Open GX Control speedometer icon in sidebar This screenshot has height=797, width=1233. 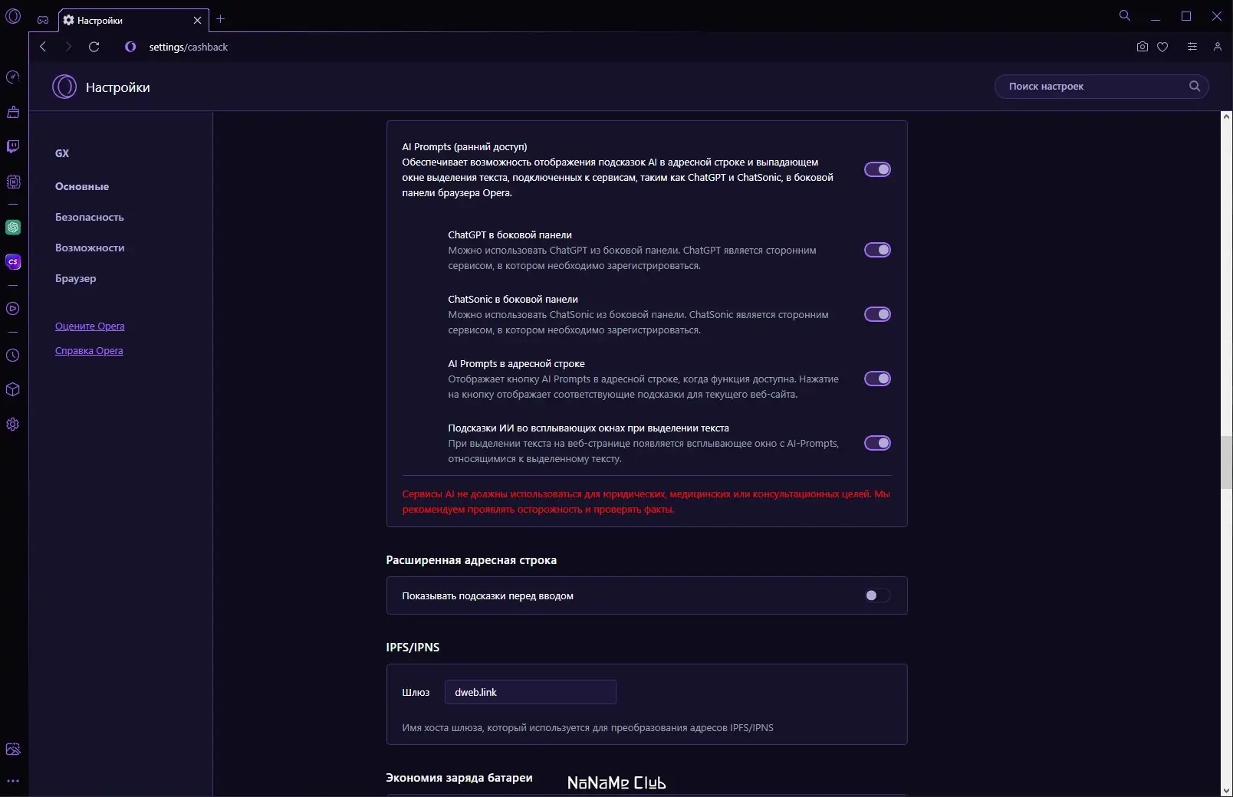[x=13, y=77]
